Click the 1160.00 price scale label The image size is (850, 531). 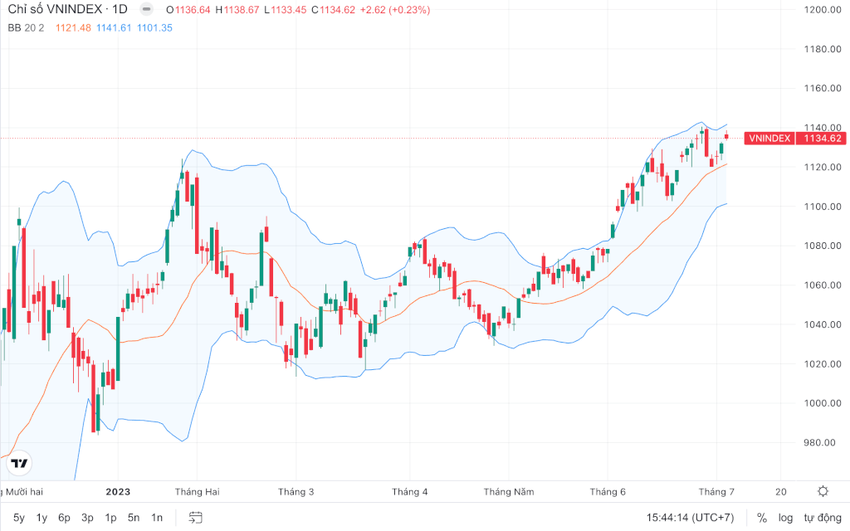823,88
